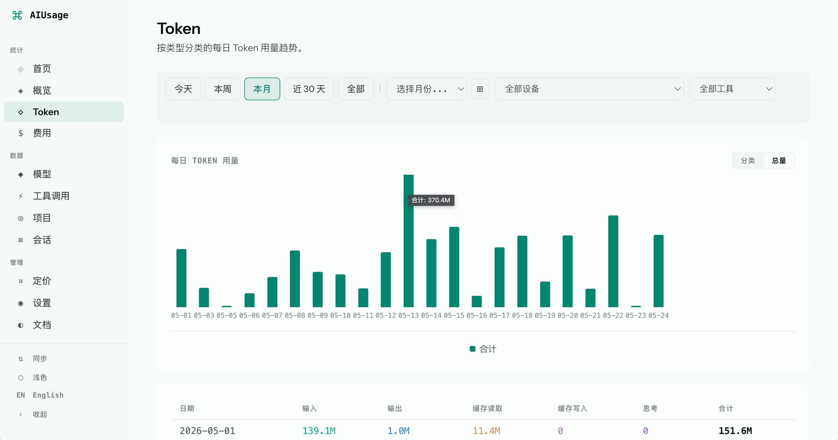
Task: Open the 概览 page
Action: click(64, 91)
